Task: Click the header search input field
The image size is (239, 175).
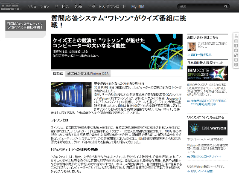Action: click(201, 6)
